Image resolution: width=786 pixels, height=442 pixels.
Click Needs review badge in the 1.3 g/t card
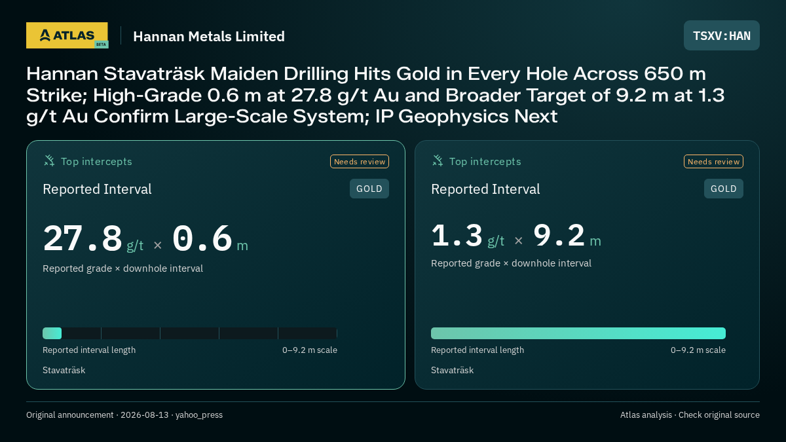[x=713, y=162]
